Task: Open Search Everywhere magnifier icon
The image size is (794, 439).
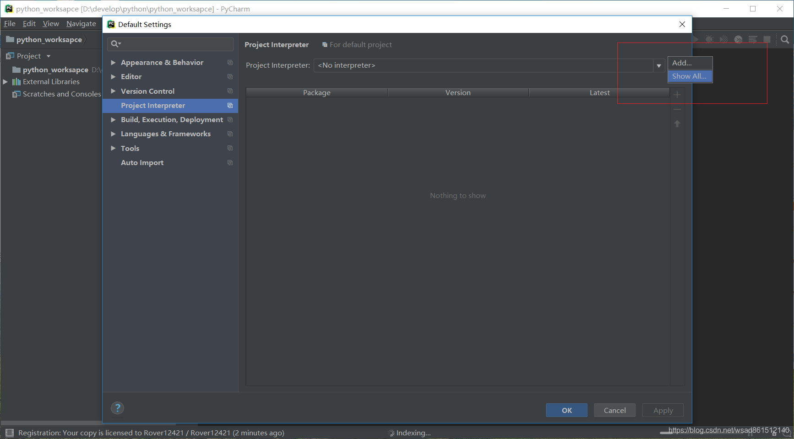Action: pos(785,40)
